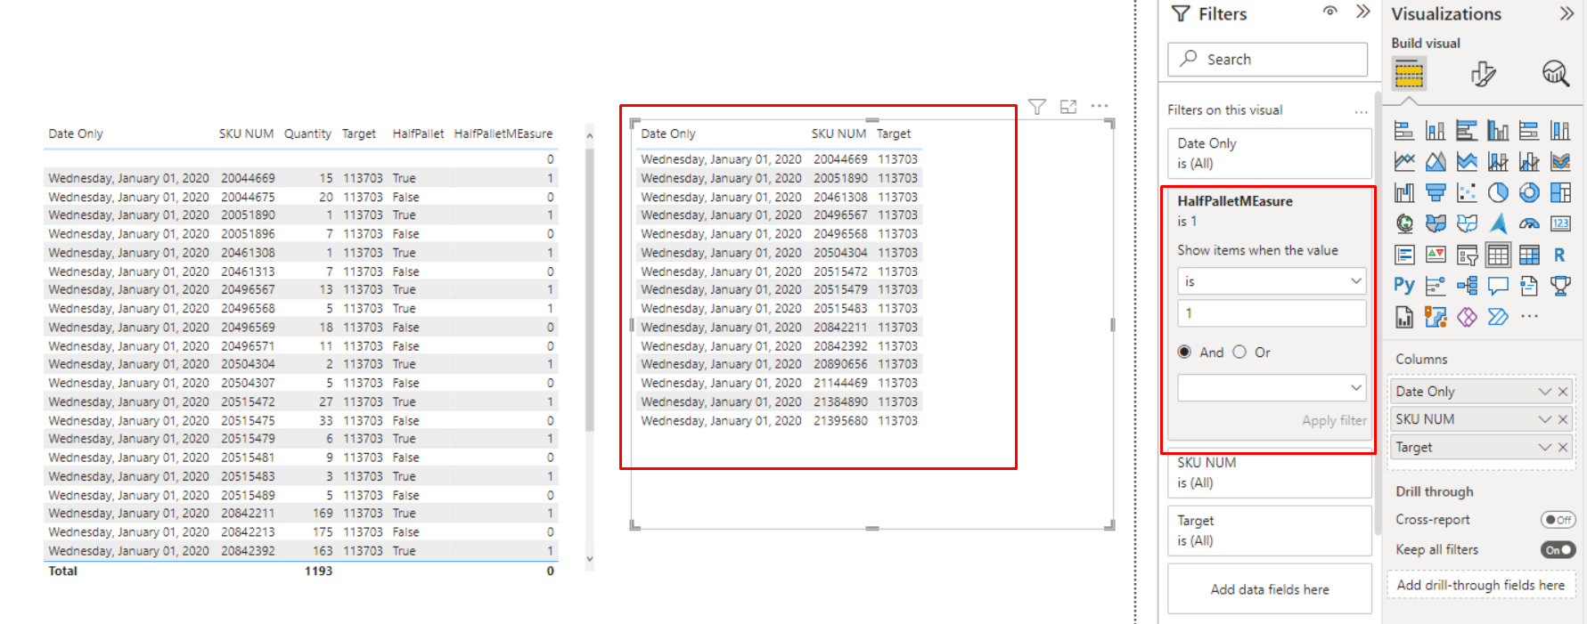The height and width of the screenshot is (624, 1587).
Task: Select the Donut chart visual
Action: tap(1529, 192)
